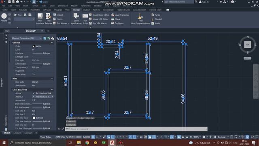259x146 pixels.
Task: Click Configure standards
Action: coord(117,24)
